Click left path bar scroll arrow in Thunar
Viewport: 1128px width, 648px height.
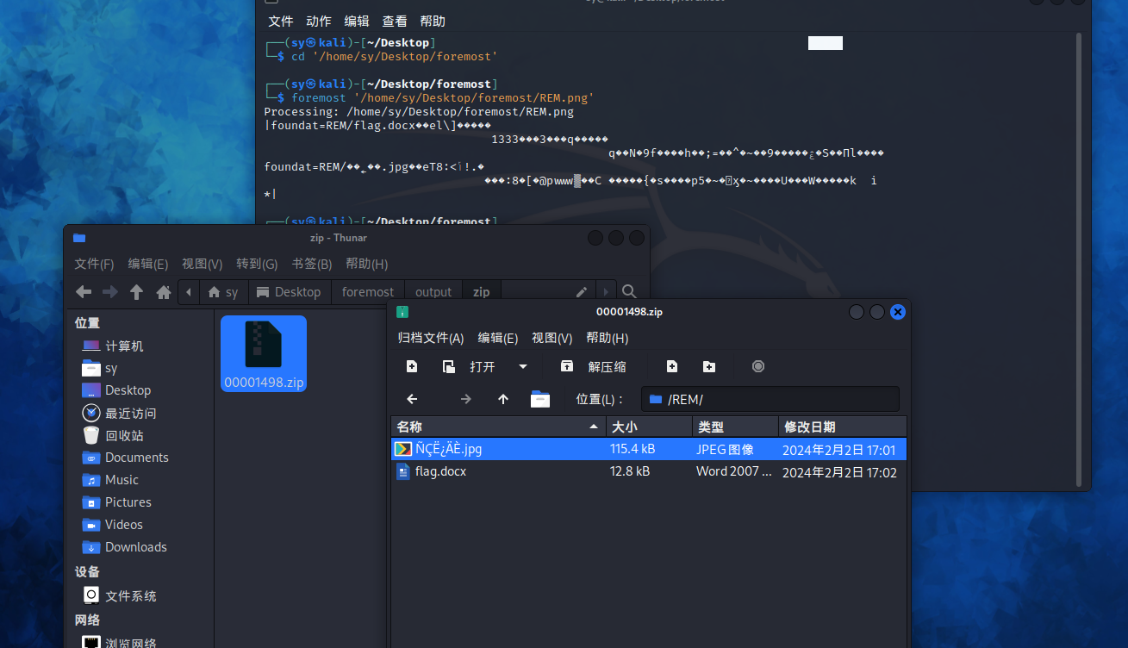coord(188,292)
